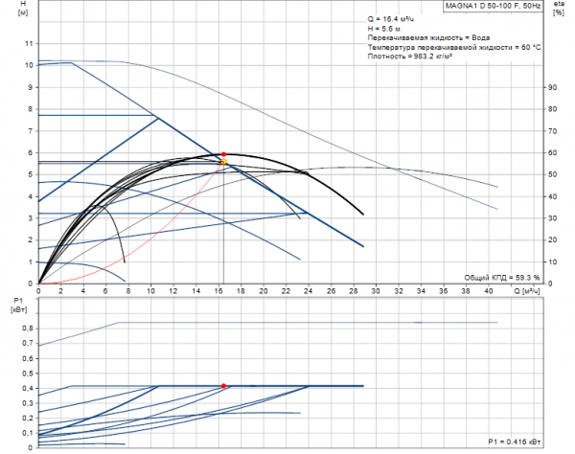Click the 0,7 tick label on the P1 axis
Screen dimensions: 575x454
coord(28,343)
